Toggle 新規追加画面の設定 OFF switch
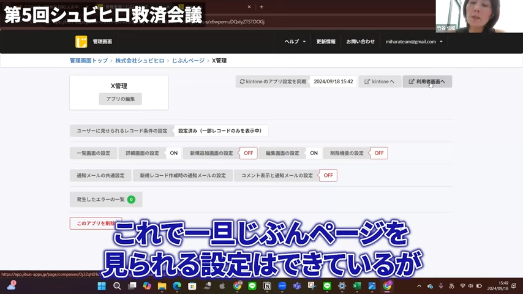 coord(249,153)
